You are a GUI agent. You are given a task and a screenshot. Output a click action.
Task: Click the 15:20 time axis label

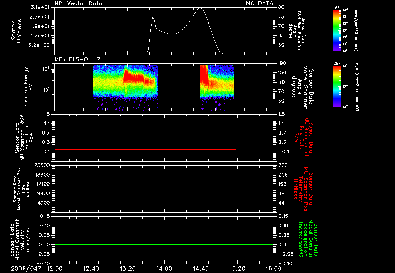point(237,268)
